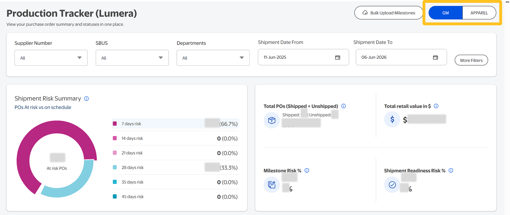
Task: Click the dollar sign retail value icon
Action: coord(392,120)
